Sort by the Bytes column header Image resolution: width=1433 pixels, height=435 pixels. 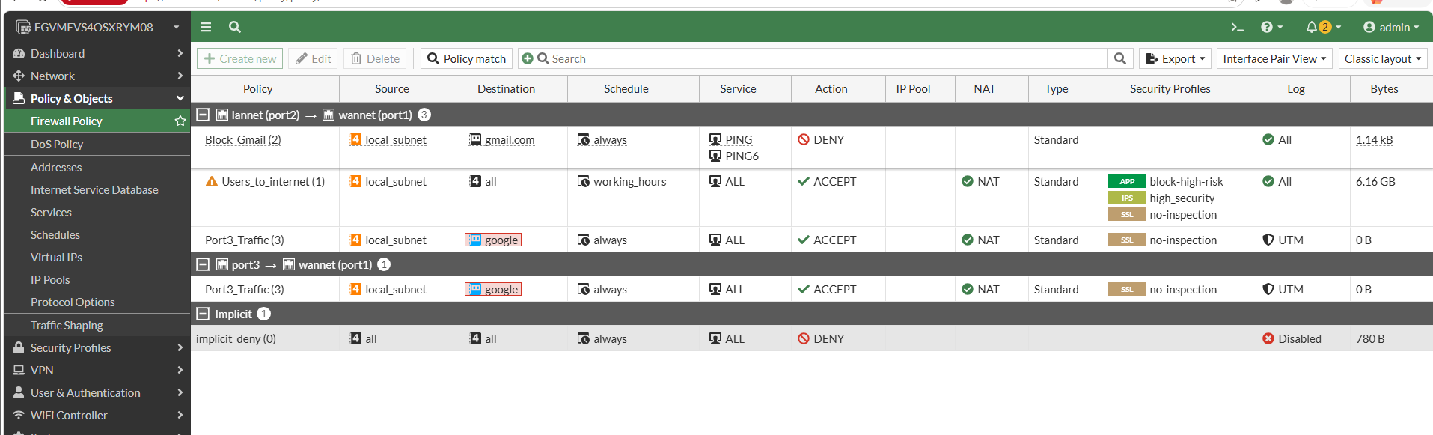(1384, 88)
